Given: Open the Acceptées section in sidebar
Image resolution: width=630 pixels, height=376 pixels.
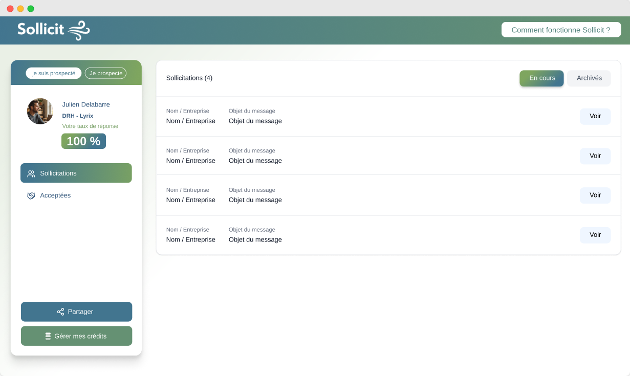Looking at the screenshot, I should pyautogui.click(x=55, y=195).
